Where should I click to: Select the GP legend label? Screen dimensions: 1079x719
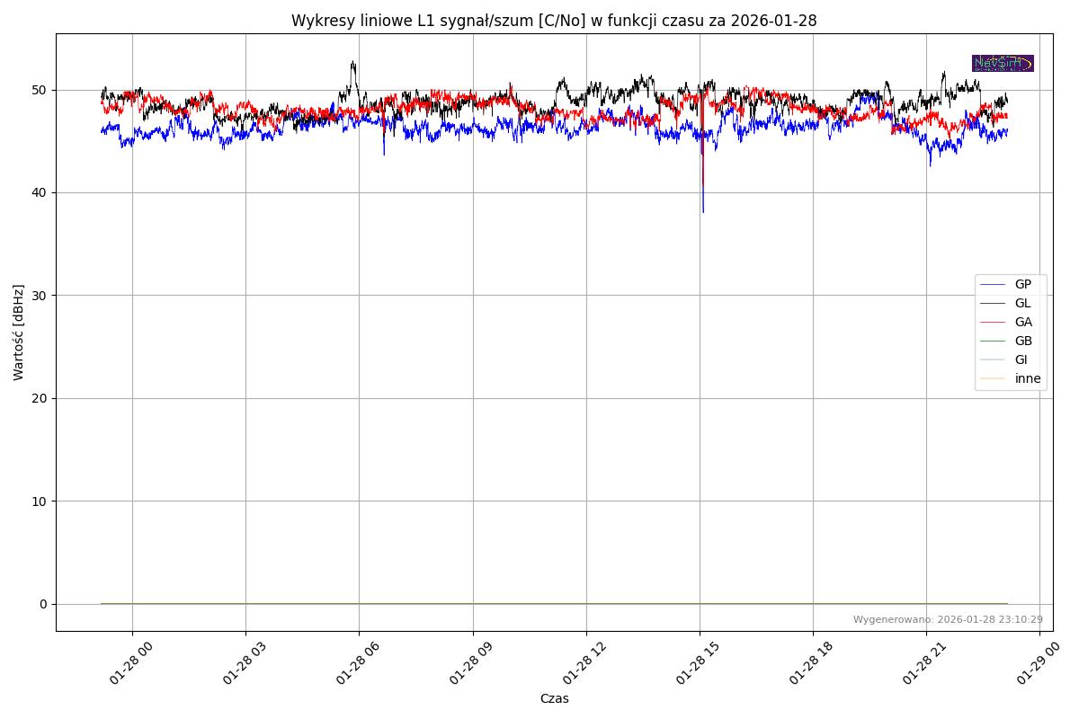1023,284
